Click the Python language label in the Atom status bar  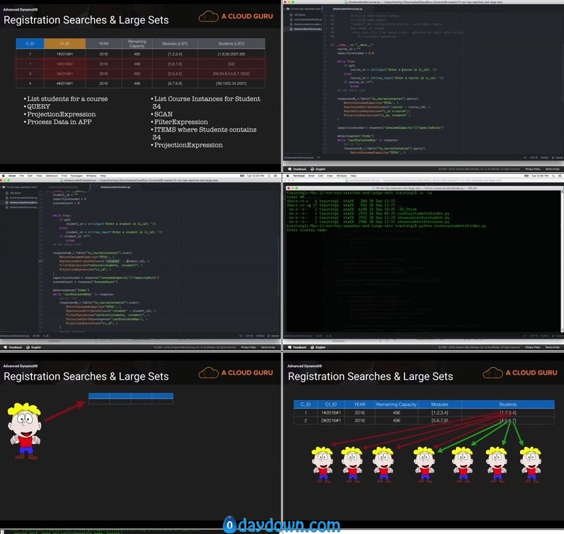[x=260, y=336]
